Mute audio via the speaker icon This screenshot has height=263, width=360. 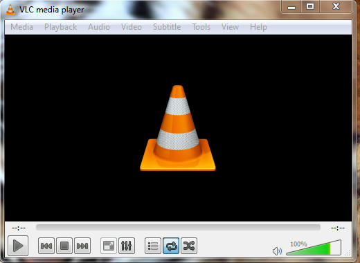coord(277,251)
